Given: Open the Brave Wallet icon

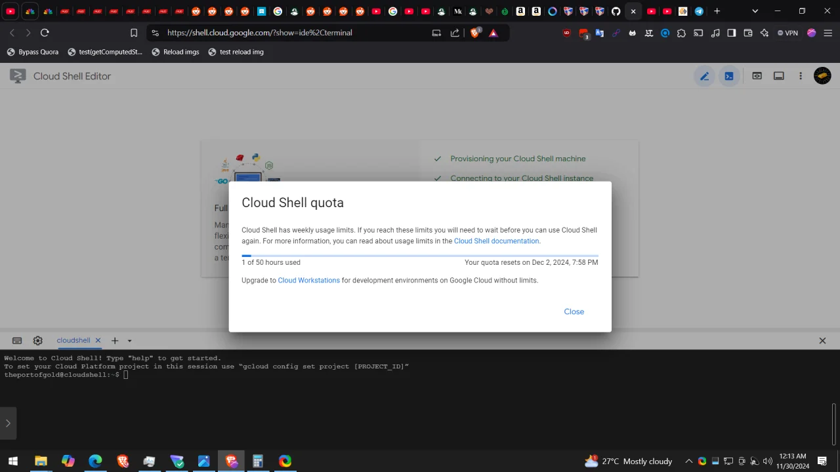Looking at the screenshot, I should (x=748, y=33).
